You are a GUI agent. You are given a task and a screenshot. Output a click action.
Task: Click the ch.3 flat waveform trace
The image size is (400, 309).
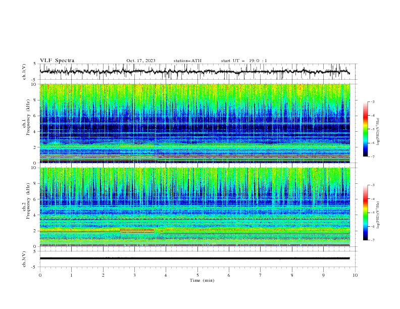pyautogui.click(x=194, y=259)
